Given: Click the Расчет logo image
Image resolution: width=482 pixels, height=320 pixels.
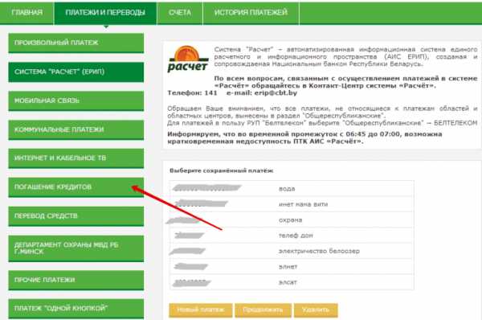Looking at the screenshot, I should pyautogui.click(x=188, y=59).
